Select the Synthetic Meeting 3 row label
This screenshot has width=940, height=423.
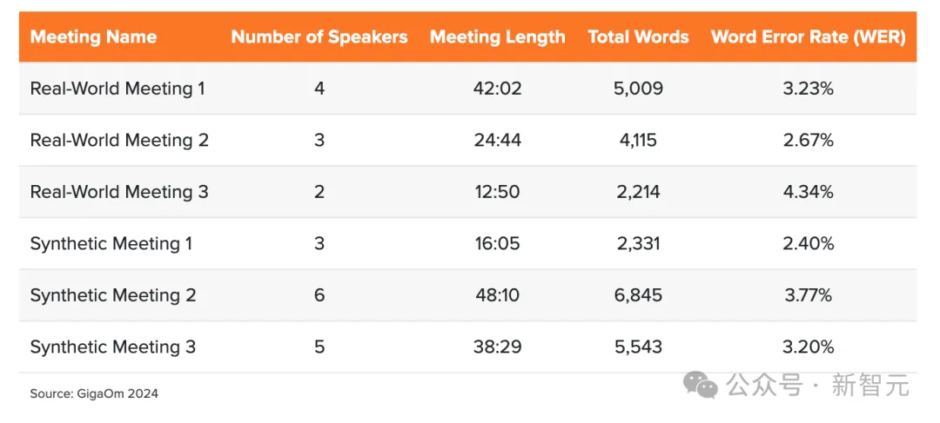(x=113, y=347)
